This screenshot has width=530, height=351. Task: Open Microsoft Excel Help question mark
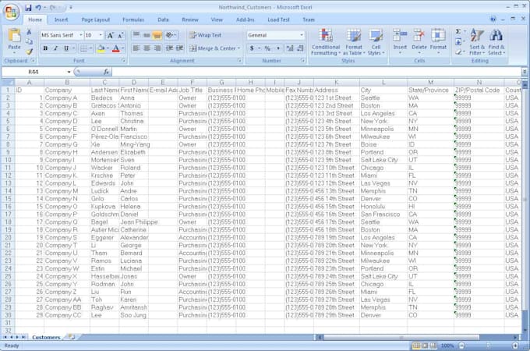tap(493, 19)
